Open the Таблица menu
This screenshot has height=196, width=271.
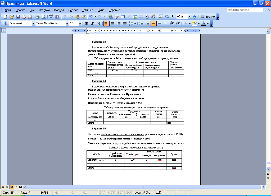point(88,10)
